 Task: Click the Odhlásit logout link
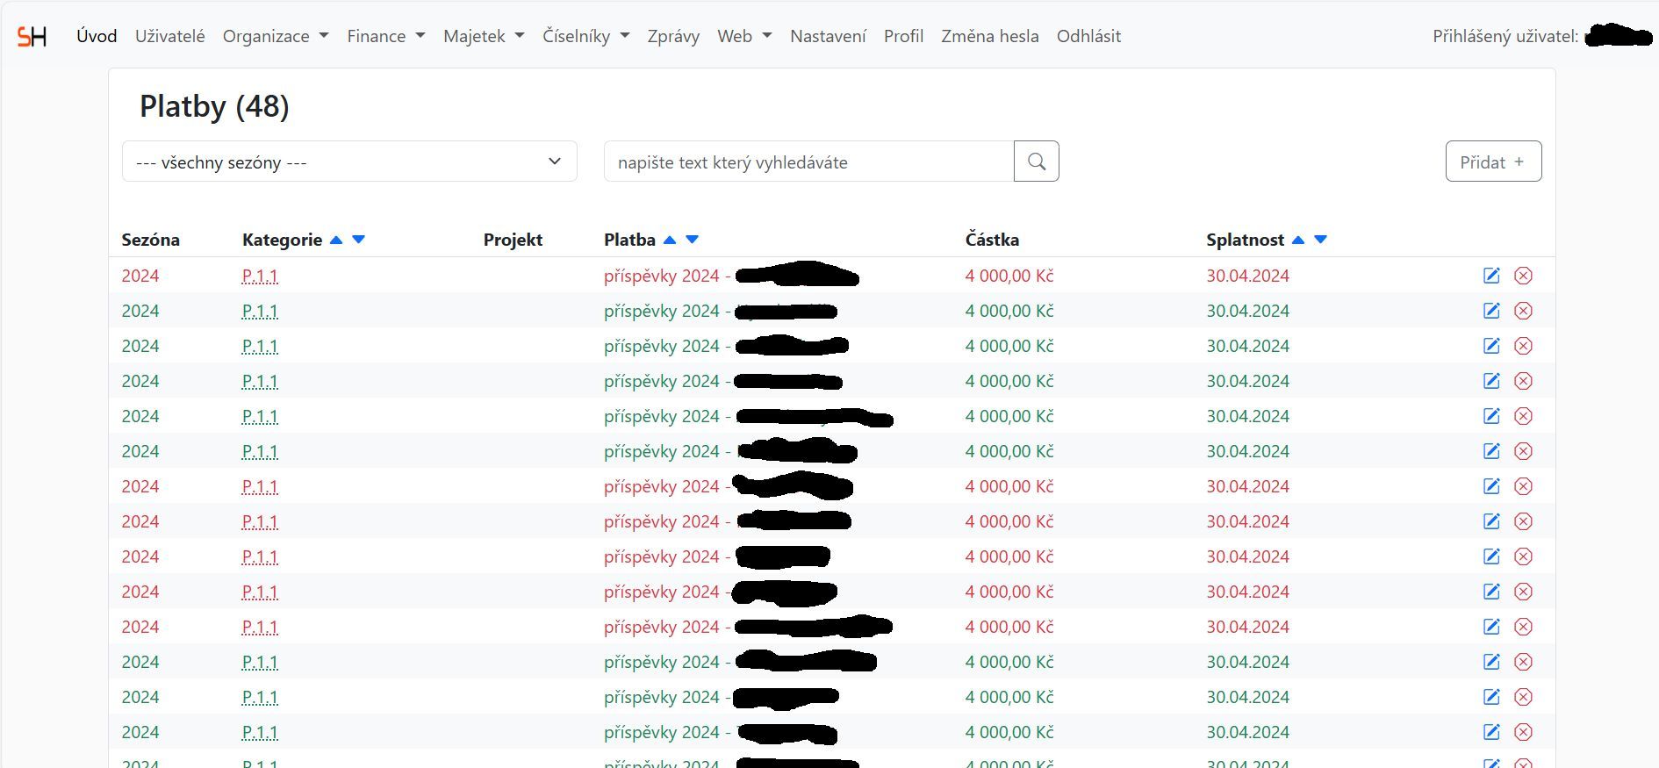tap(1088, 36)
